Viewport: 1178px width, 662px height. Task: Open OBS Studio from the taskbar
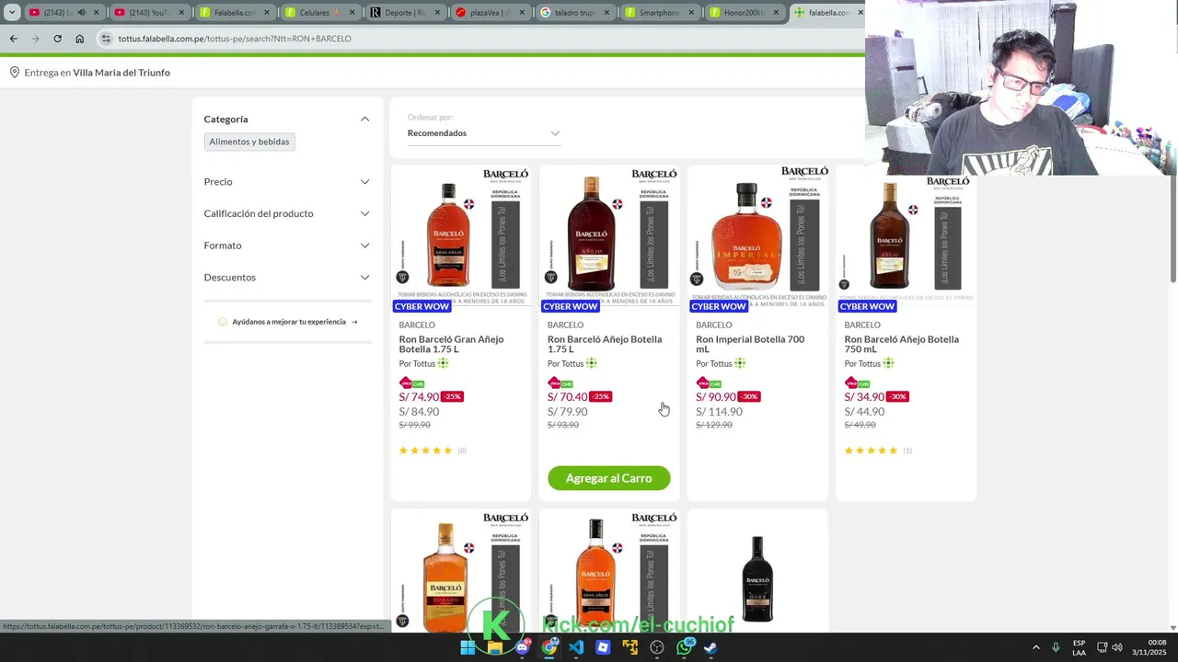click(x=657, y=647)
